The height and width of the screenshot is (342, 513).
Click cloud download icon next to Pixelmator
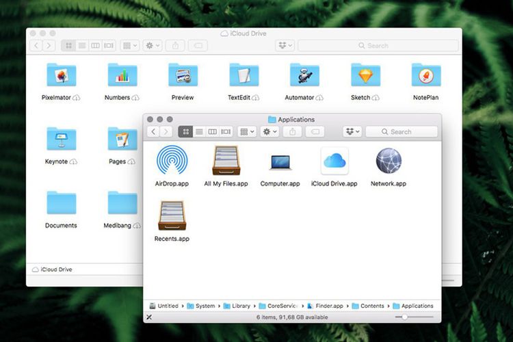(76, 98)
